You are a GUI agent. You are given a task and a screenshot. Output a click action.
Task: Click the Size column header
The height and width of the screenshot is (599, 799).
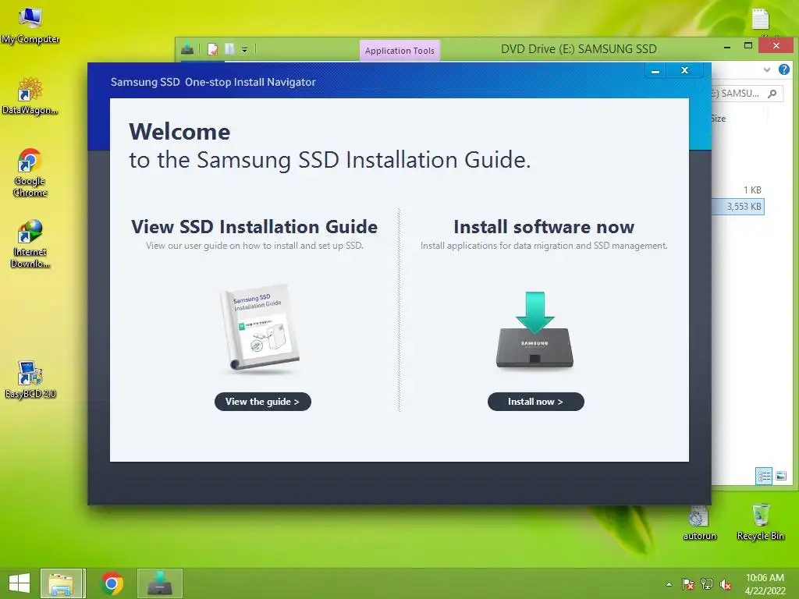tap(718, 119)
